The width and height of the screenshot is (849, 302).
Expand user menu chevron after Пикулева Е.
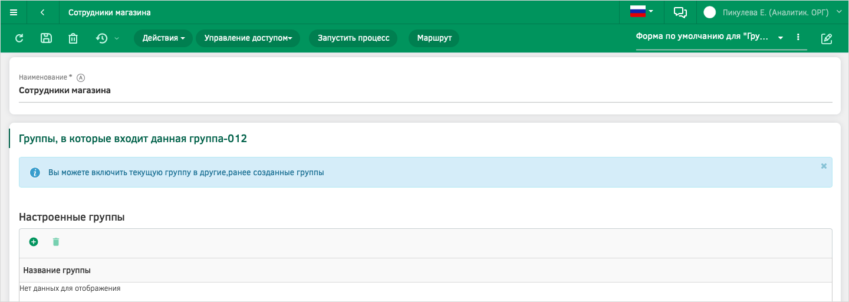click(x=839, y=12)
